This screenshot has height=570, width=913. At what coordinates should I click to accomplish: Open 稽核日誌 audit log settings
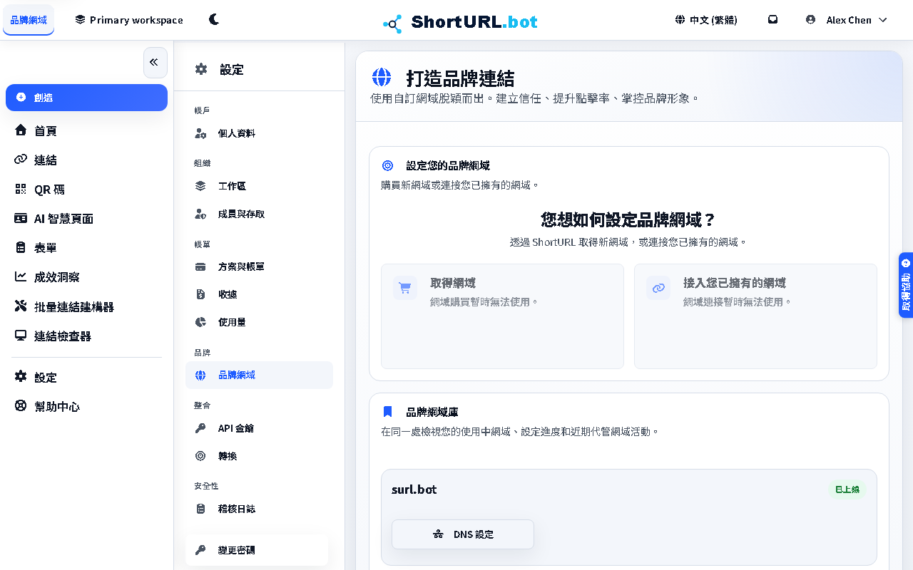pyautogui.click(x=259, y=509)
